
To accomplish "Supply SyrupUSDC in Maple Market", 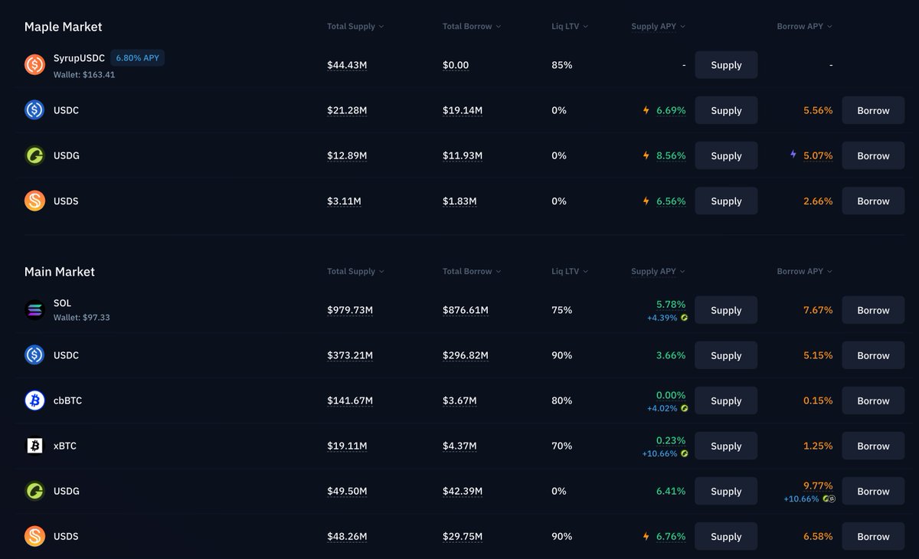I will pyautogui.click(x=726, y=65).
